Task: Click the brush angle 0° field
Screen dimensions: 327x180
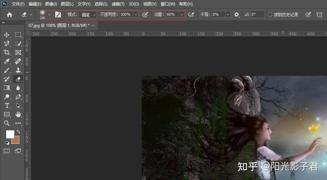Action: coord(257,14)
